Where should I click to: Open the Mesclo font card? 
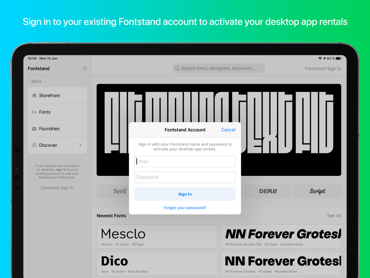click(x=157, y=236)
